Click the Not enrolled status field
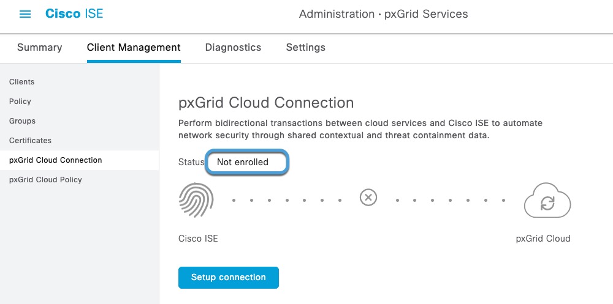This screenshot has width=613, height=304. tap(247, 163)
